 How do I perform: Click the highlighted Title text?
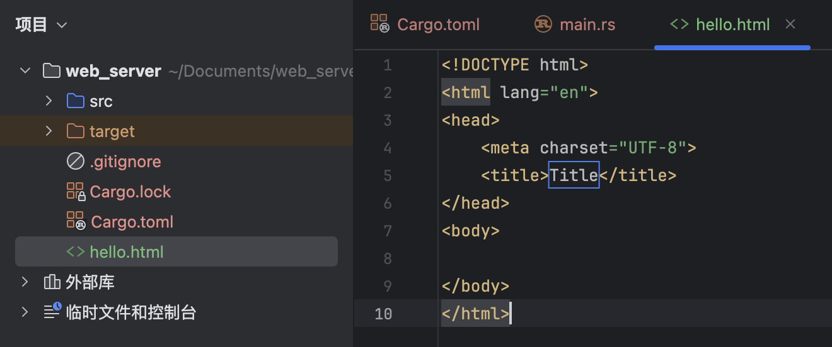(x=574, y=175)
